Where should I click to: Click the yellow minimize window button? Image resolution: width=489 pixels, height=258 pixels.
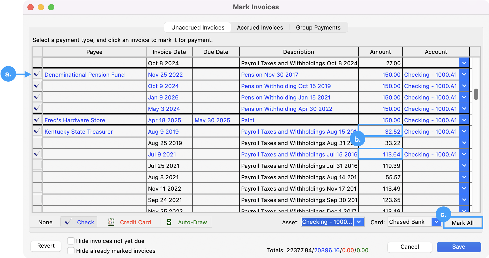click(x=41, y=7)
